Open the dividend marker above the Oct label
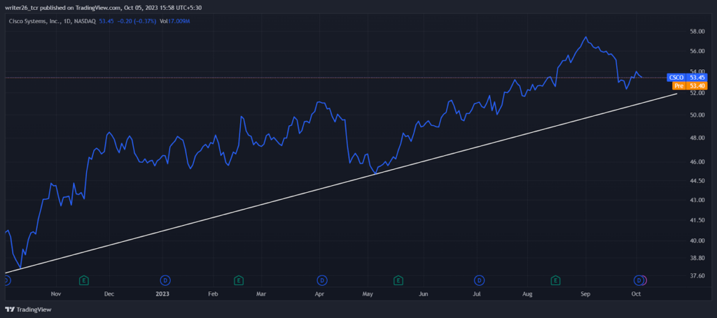 click(x=639, y=280)
